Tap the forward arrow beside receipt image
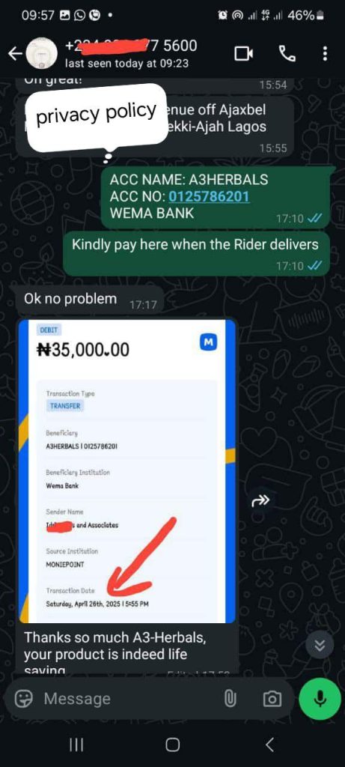345x767 pixels. [260, 500]
